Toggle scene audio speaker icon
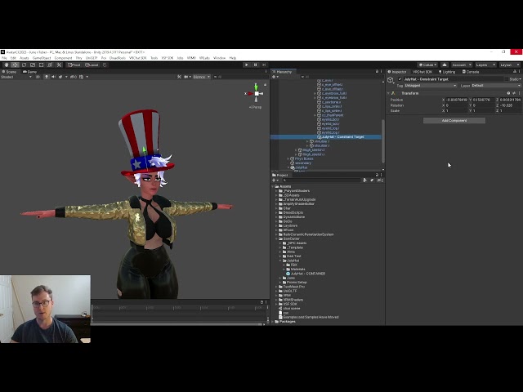523x392 pixels. point(53,77)
